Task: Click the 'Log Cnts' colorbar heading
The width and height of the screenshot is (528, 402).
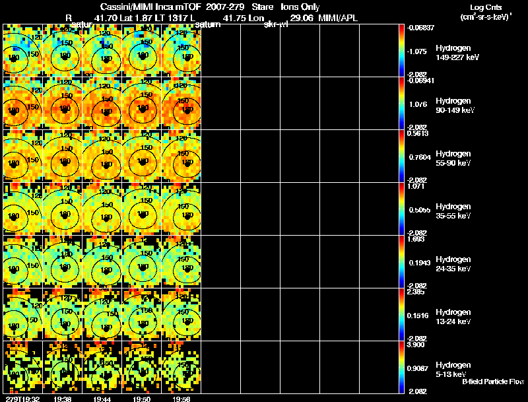Action: [486, 7]
